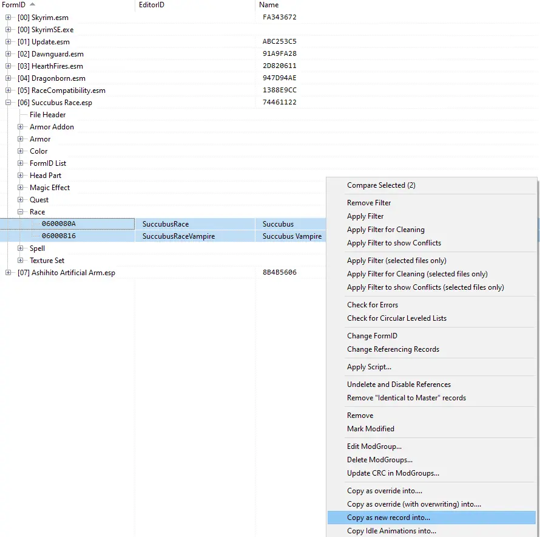Expand the Quest group
540x537 pixels.
click(x=20, y=200)
